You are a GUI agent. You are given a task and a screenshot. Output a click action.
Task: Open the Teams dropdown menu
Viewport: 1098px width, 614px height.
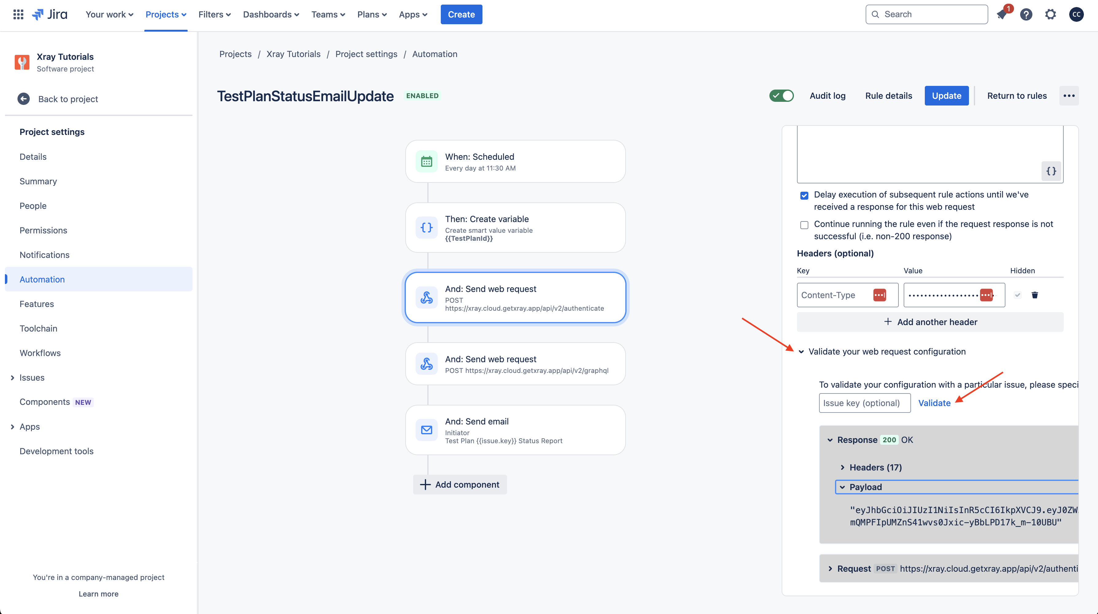tap(328, 14)
